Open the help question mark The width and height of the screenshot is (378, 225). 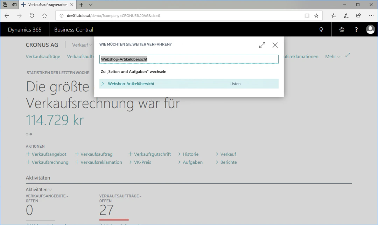click(356, 30)
